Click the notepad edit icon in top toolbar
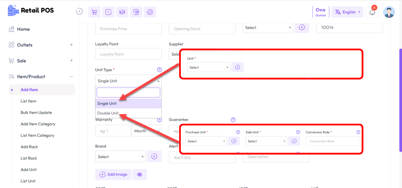The height and width of the screenshot is (188, 402). pos(136,12)
